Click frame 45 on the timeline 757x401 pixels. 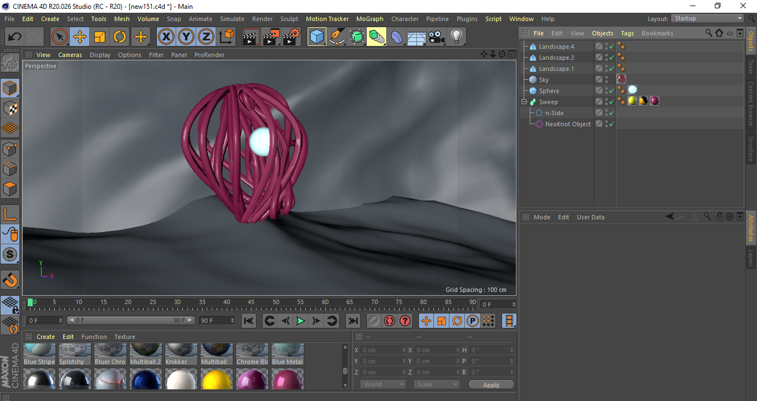[x=251, y=304]
